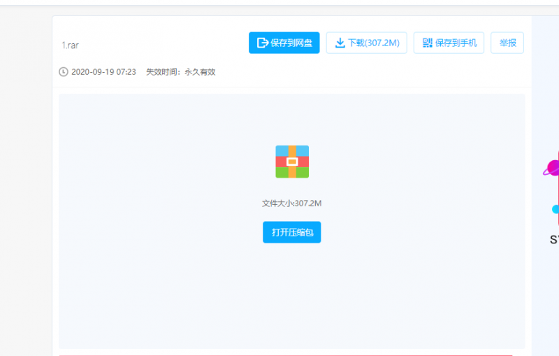This screenshot has width=559, height=356.
Task: Click the purple planet icon at right
Action: (551, 168)
